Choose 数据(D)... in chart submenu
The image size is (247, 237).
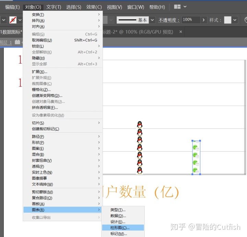coord(123,216)
